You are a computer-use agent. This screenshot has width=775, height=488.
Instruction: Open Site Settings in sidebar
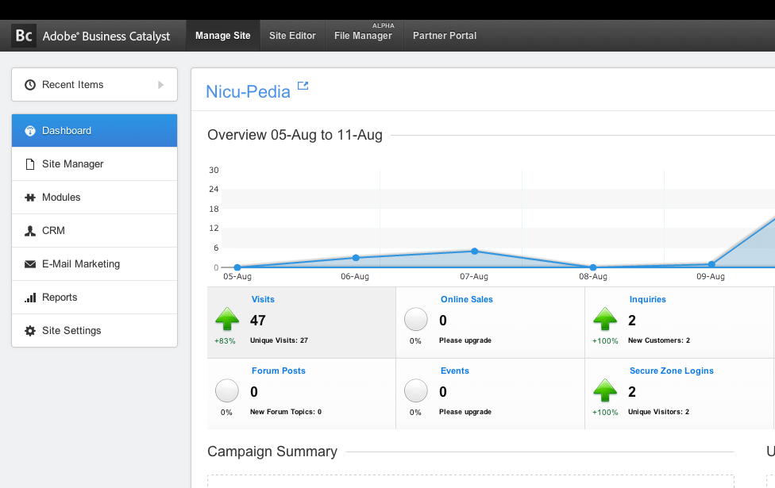pyautogui.click(x=94, y=330)
